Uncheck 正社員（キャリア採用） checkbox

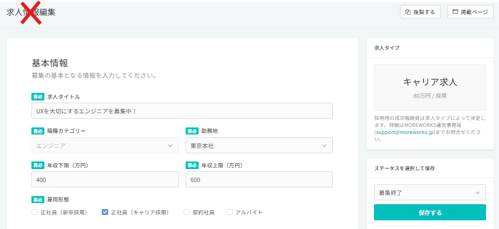105,212
